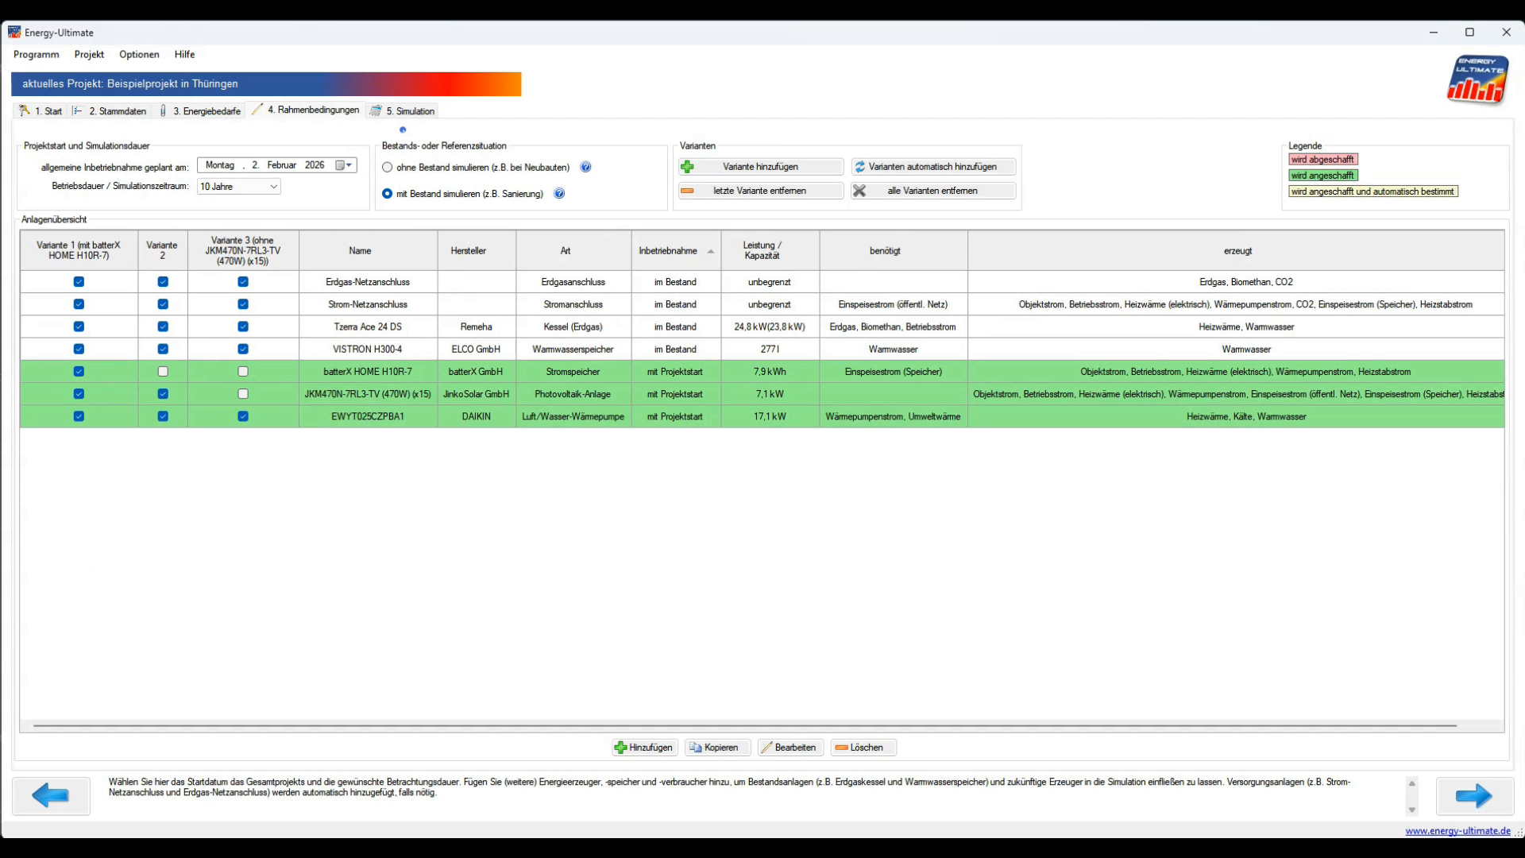1525x858 pixels.
Task: Expand the Betriebsdauer '10 Jahre' dropdown
Action: [273, 187]
